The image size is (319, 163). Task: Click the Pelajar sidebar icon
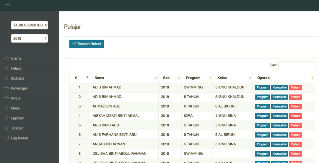[x=6, y=68]
